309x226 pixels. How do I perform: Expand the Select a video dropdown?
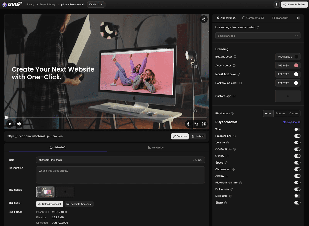click(x=258, y=36)
